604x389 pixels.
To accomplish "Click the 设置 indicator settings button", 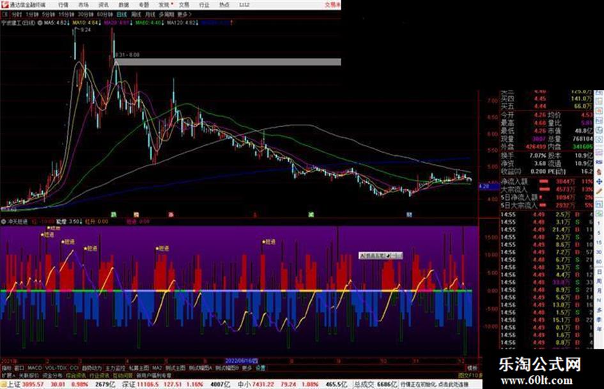I will pyautogui.click(x=261, y=368).
